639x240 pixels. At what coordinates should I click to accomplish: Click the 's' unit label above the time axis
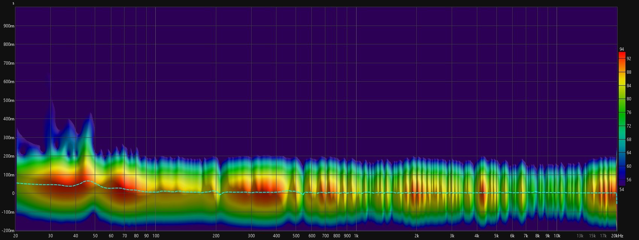tap(13, 3)
